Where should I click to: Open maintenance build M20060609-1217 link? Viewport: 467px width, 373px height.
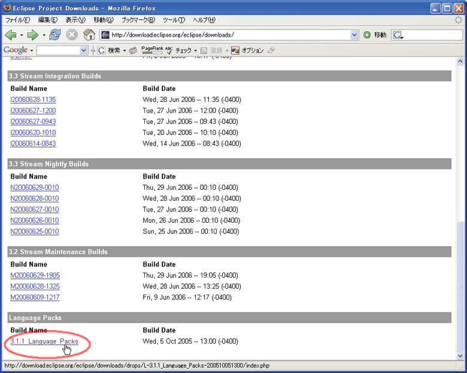[x=35, y=298]
